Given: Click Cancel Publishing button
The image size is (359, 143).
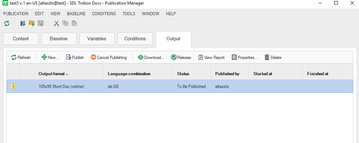Looking at the screenshot, I should tap(108, 58).
